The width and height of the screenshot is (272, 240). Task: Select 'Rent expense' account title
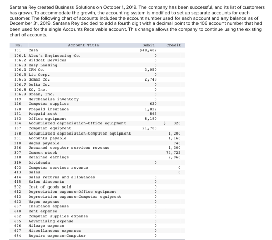(x=43, y=211)
